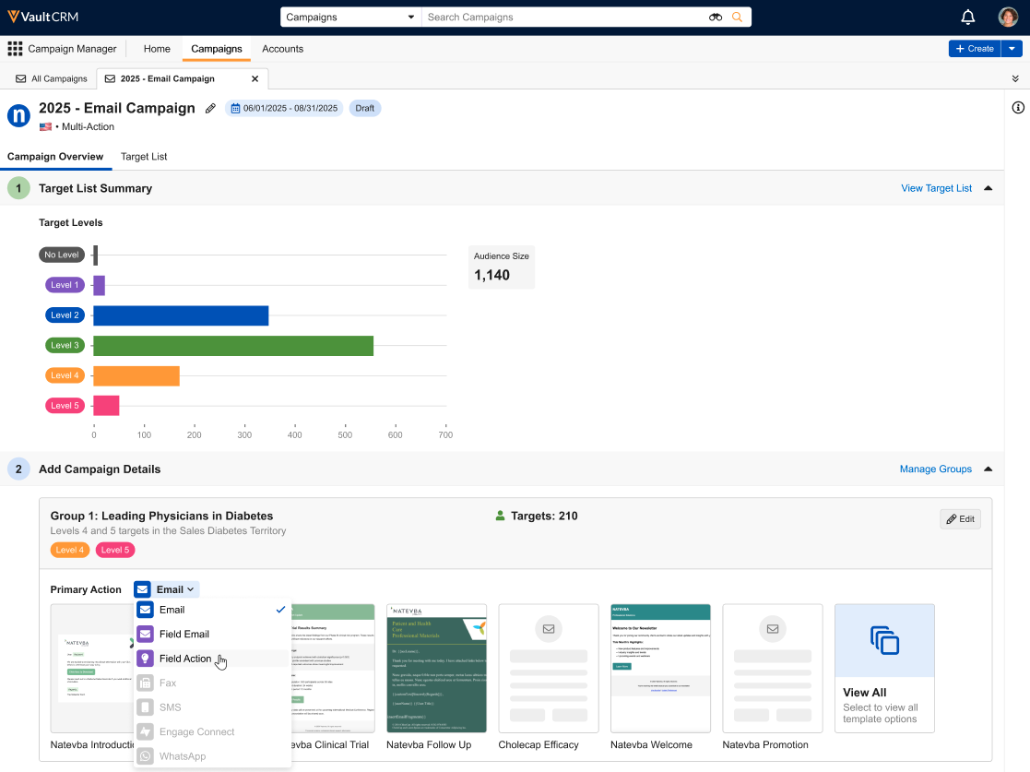Click the Edit button for Group 1
This screenshot has height=772, width=1030.
pos(959,519)
